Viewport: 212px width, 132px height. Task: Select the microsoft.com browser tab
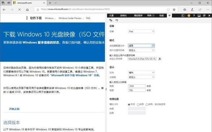click(x=29, y=3)
